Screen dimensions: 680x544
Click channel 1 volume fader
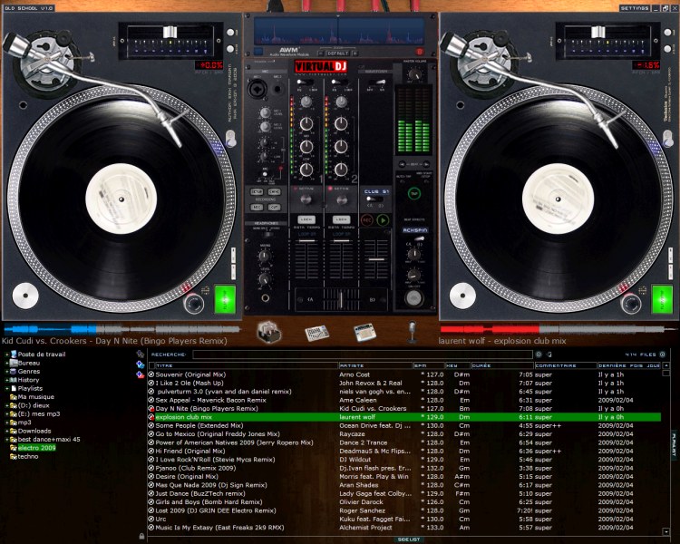click(x=306, y=241)
